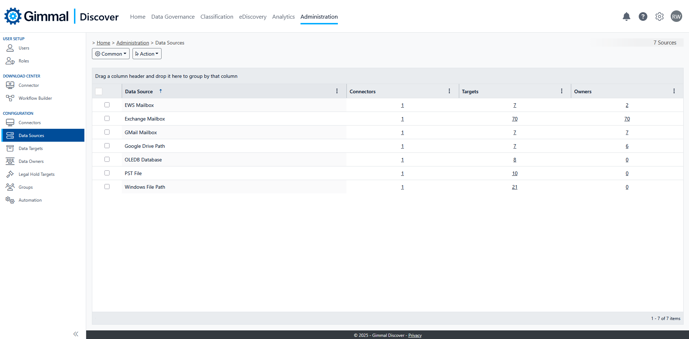
Task: Click the Automation gears icon
Action: tap(10, 200)
